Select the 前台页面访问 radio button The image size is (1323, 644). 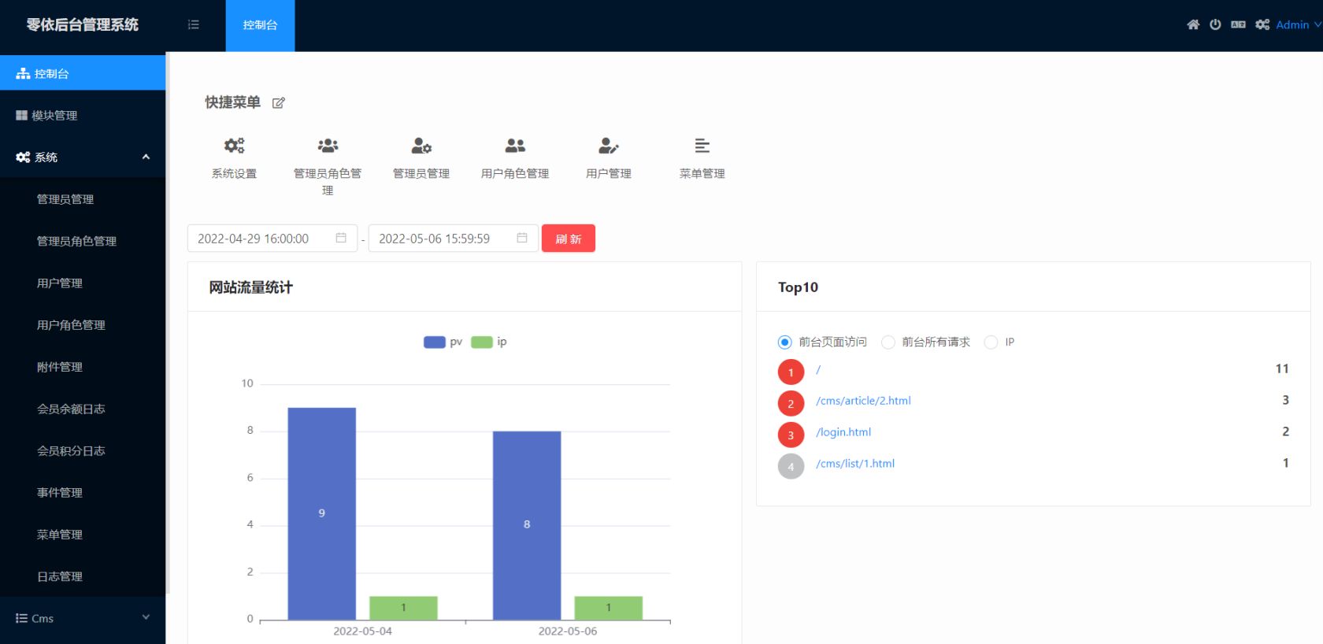[784, 342]
